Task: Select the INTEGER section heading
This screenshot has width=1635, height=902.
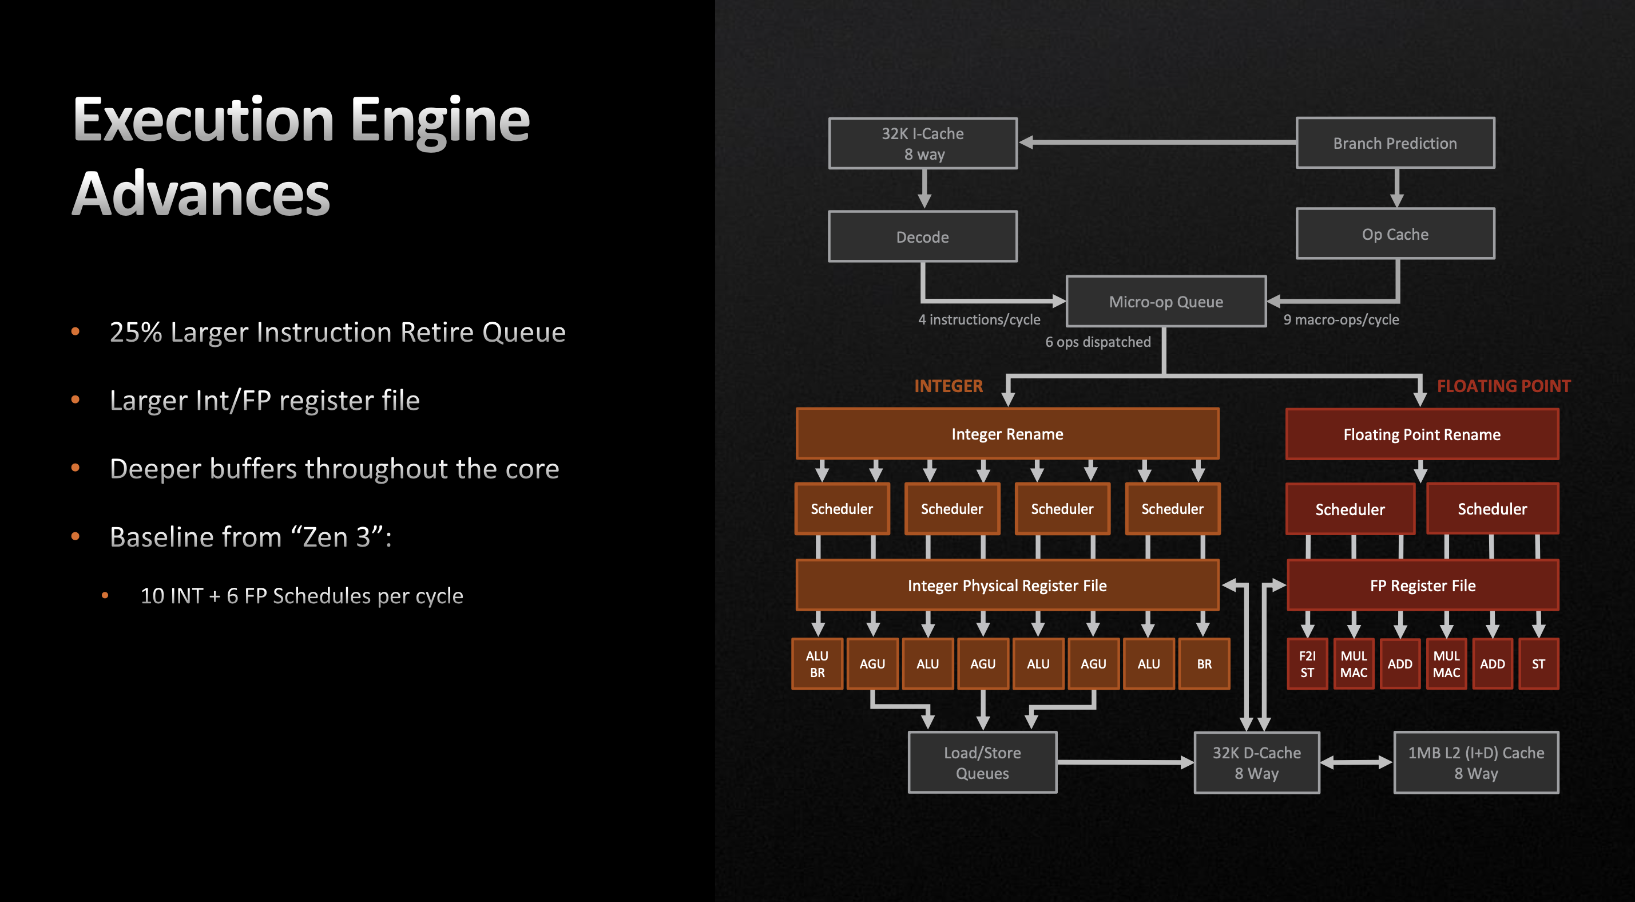Action: 949,386
